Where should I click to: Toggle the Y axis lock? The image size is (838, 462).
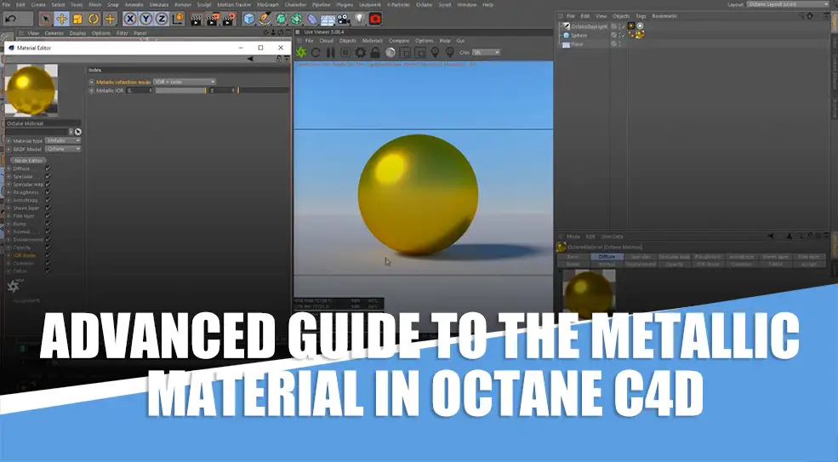pos(145,20)
